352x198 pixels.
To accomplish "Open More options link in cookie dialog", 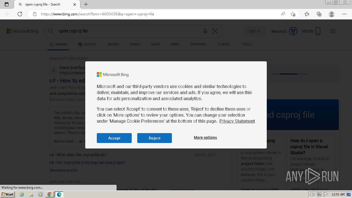I will (205, 137).
